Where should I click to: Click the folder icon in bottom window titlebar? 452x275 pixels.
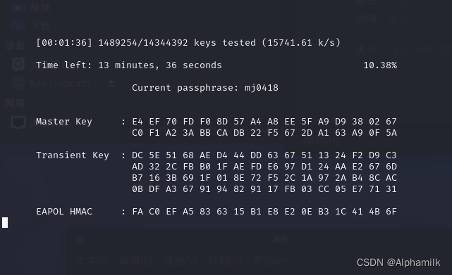(80, 240)
